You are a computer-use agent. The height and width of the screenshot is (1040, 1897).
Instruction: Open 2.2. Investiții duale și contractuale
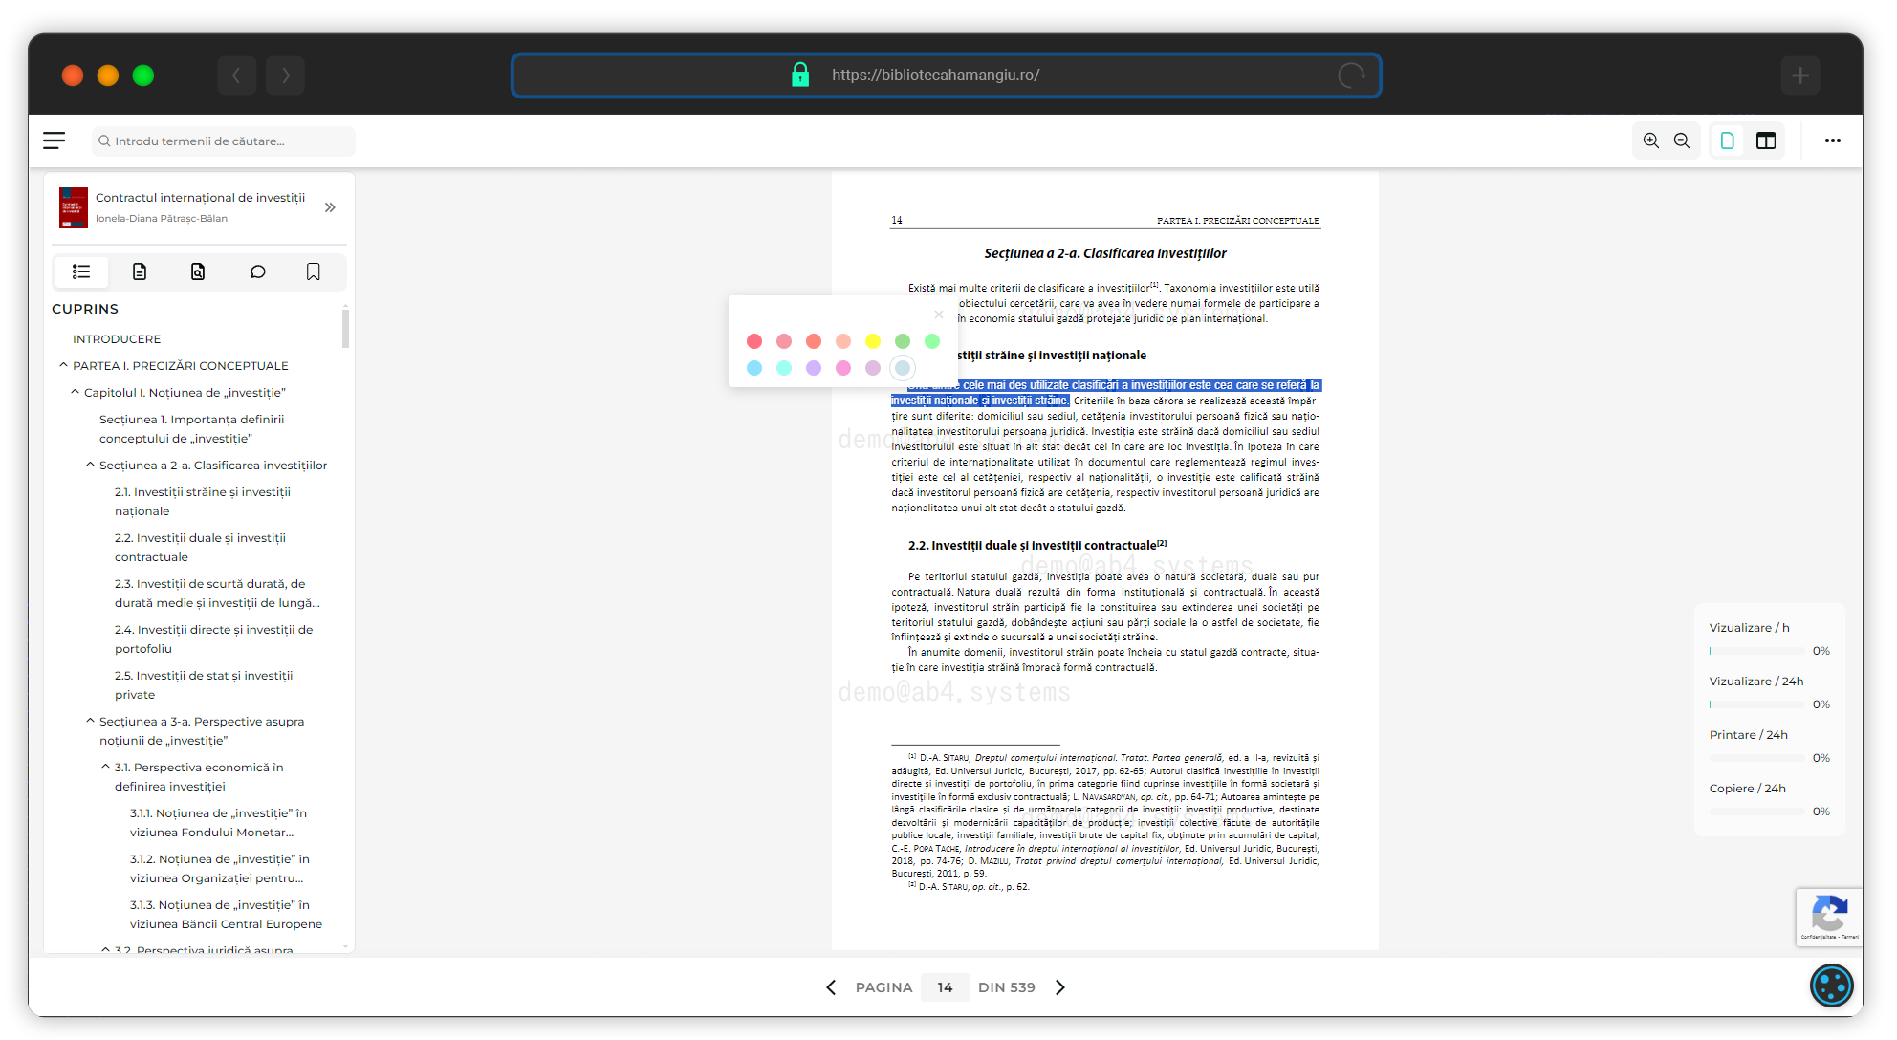[201, 548]
